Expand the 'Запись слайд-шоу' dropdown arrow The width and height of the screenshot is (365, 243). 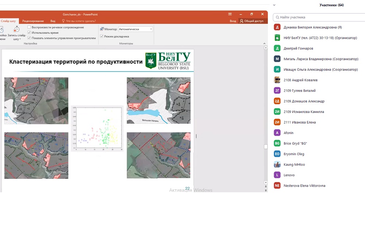click(20, 39)
